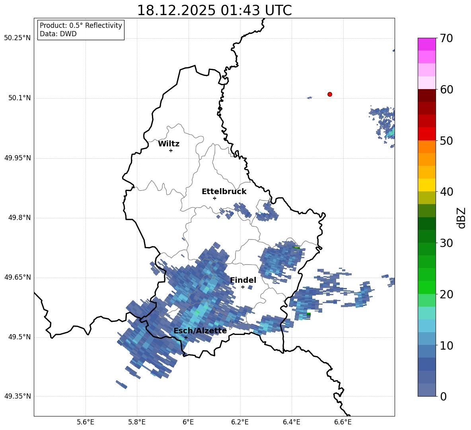Click the 49.95°N latitude label
The width and height of the screenshot is (471, 430).
point(17,158)
